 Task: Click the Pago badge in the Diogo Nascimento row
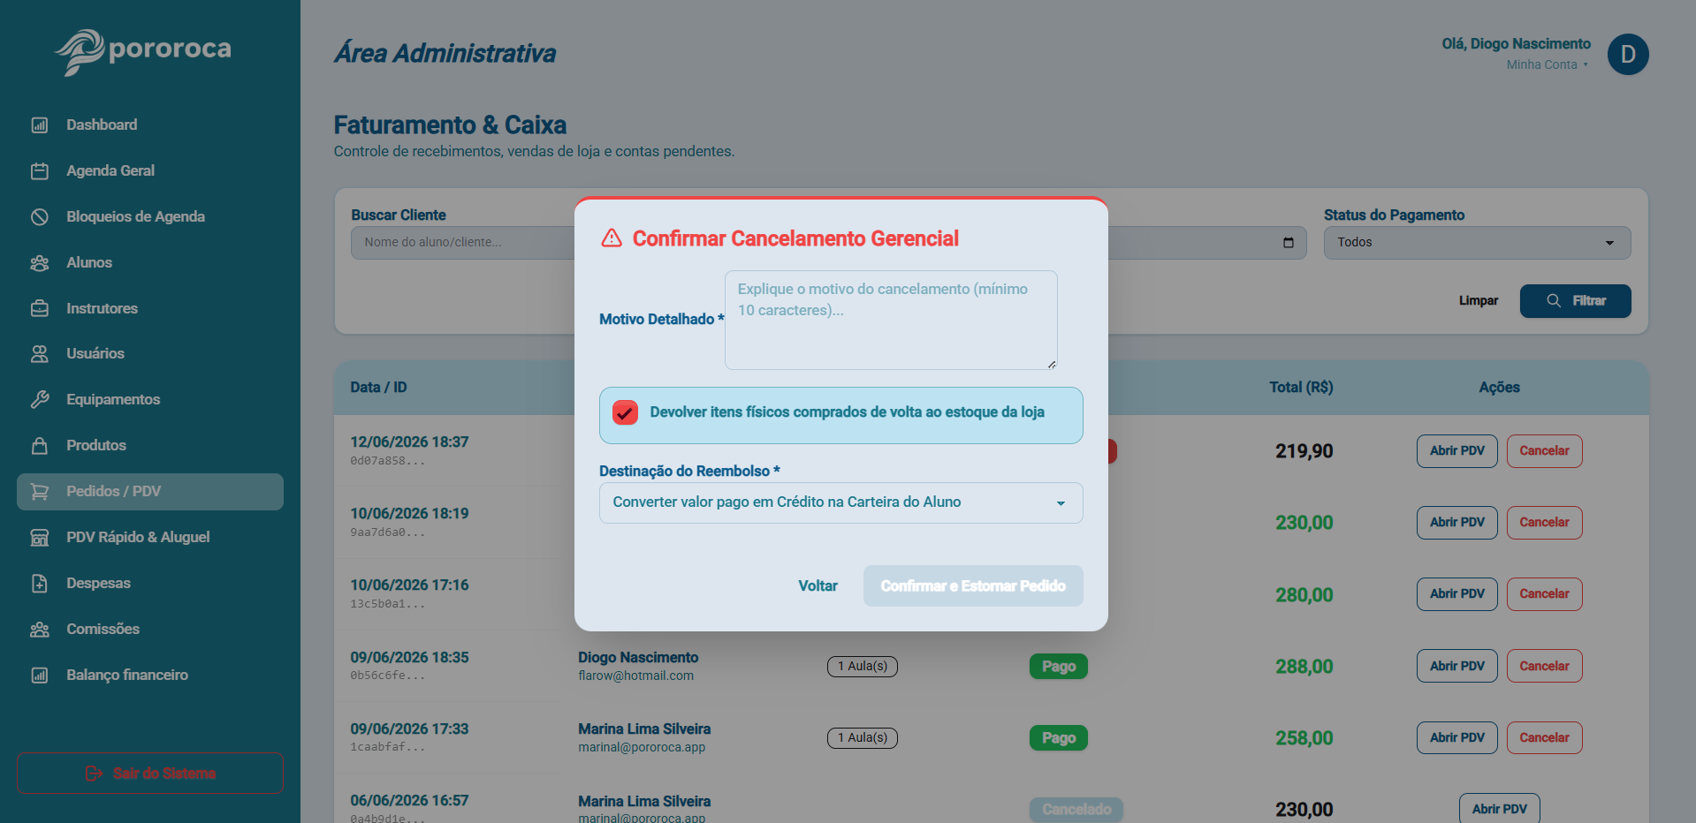pyautogui.click(x=1058, y=667)
